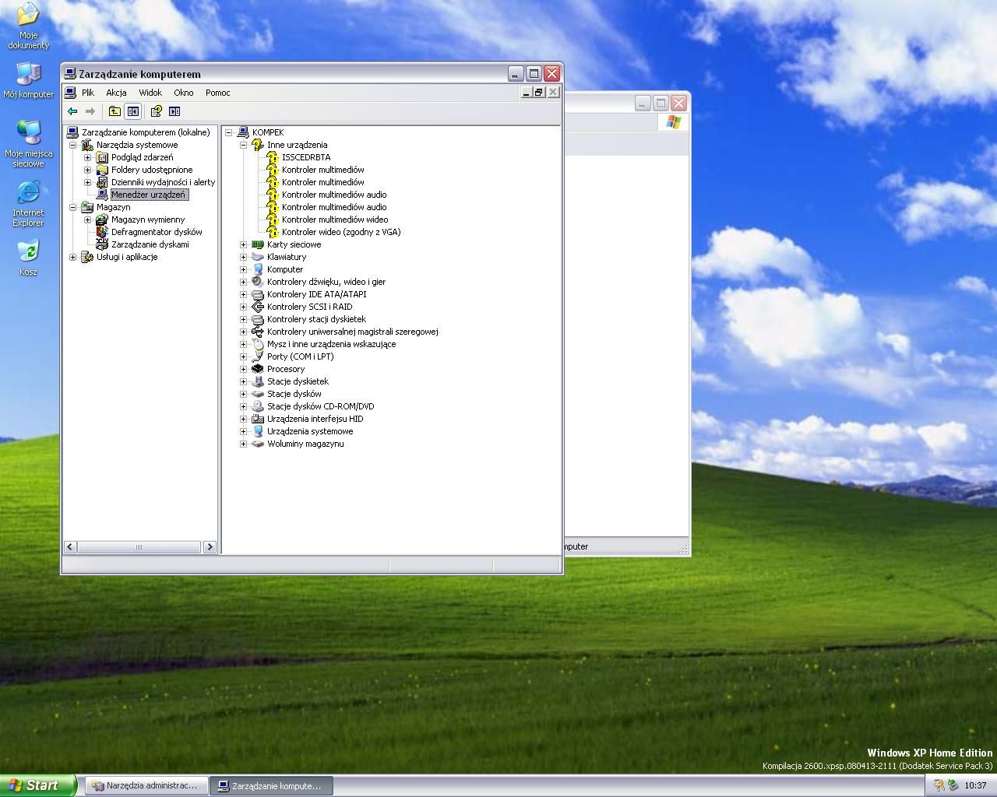Open the Plik menu
Viewport: 997px width, 797px height.
click(88, 93)
